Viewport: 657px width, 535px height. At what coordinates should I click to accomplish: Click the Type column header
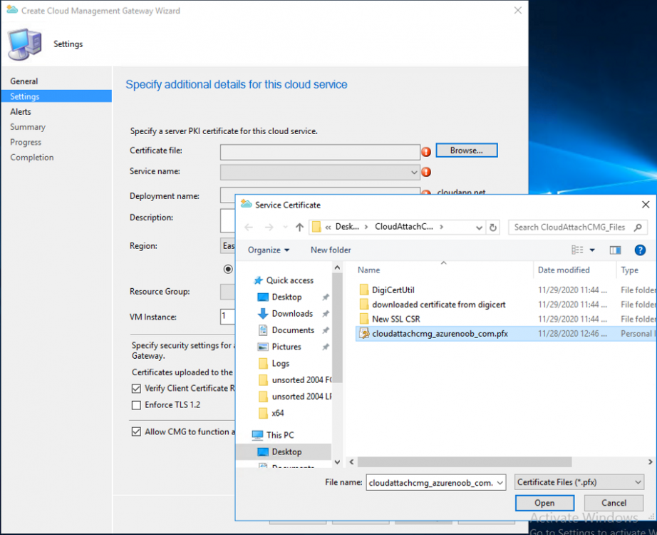[x=629, y=270]
